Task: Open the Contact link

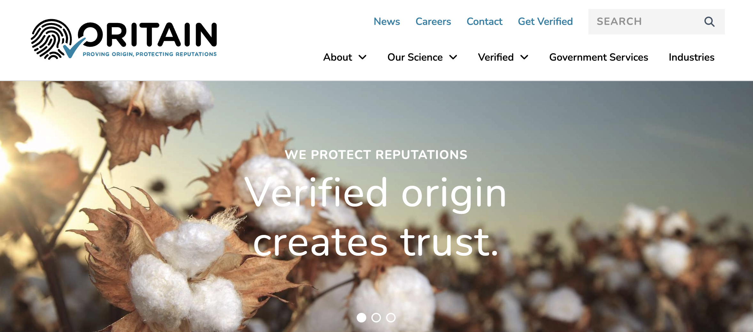Action: [485, 21]
